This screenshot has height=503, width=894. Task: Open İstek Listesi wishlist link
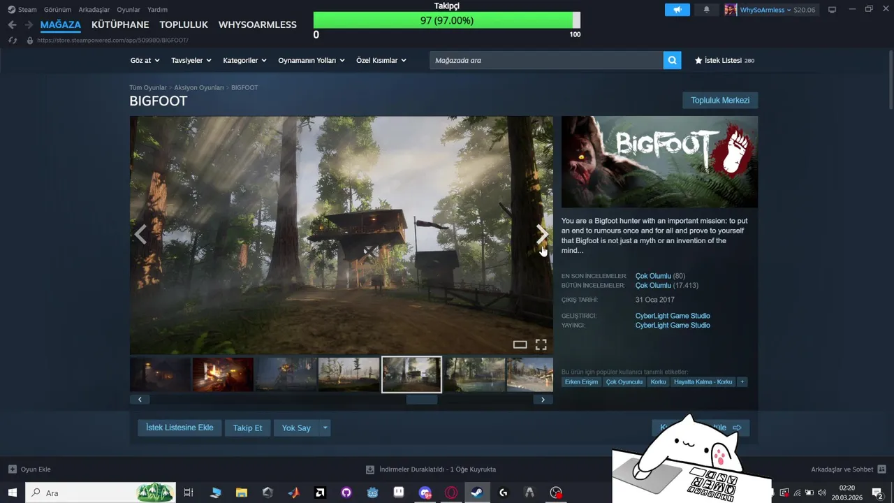(x=724, y=61)
